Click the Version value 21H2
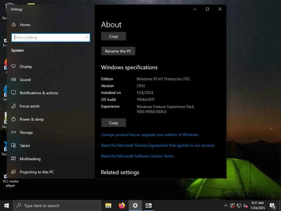The image size is (281, 211). (141, 86)
